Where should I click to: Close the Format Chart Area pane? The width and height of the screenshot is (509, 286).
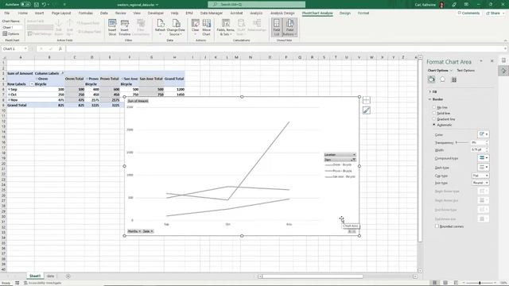click(x=492, y=61)
